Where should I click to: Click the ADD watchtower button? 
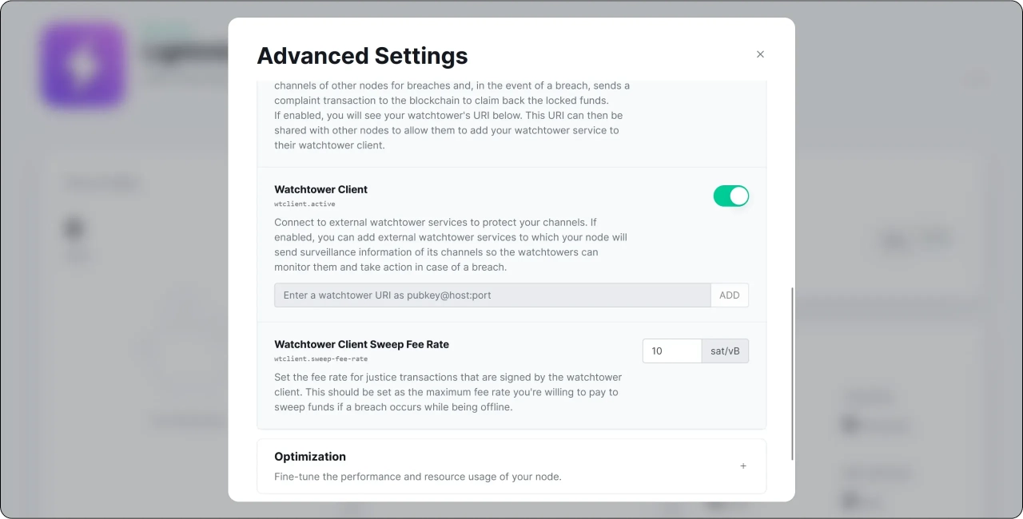tap(729, 295)
